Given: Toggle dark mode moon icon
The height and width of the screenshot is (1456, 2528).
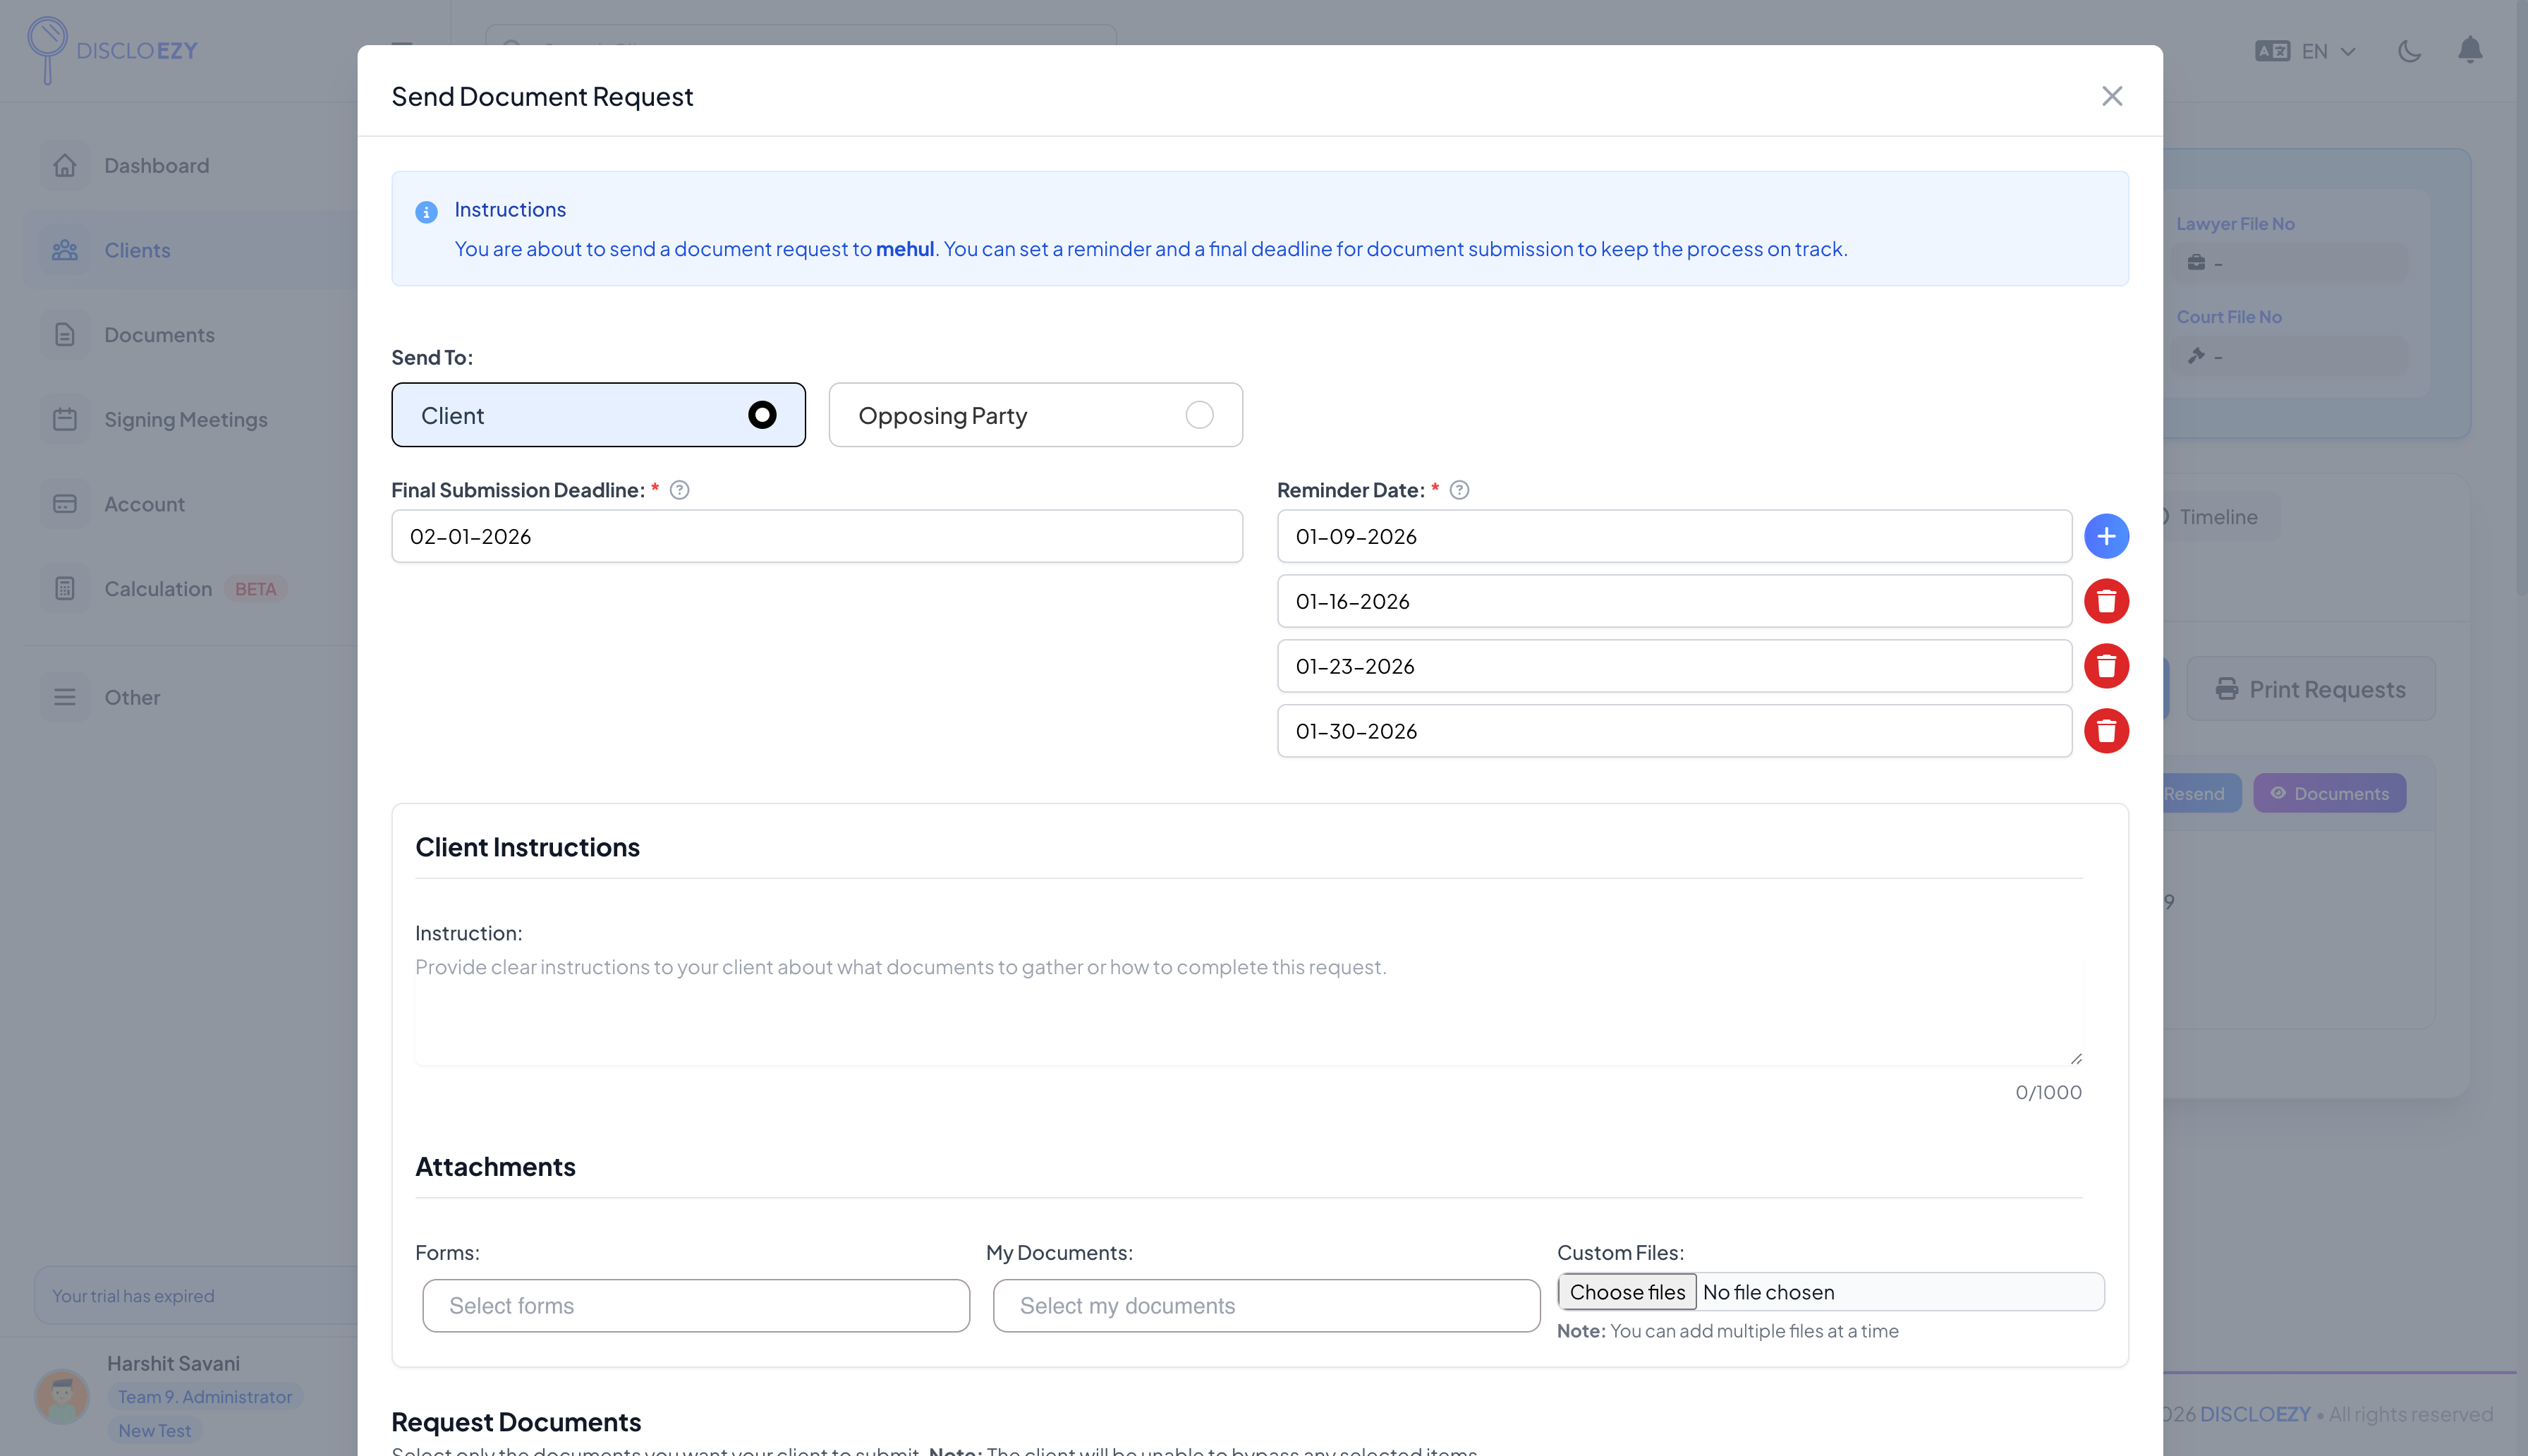Looking at the screenshot, I should (x=2409, y=51).
